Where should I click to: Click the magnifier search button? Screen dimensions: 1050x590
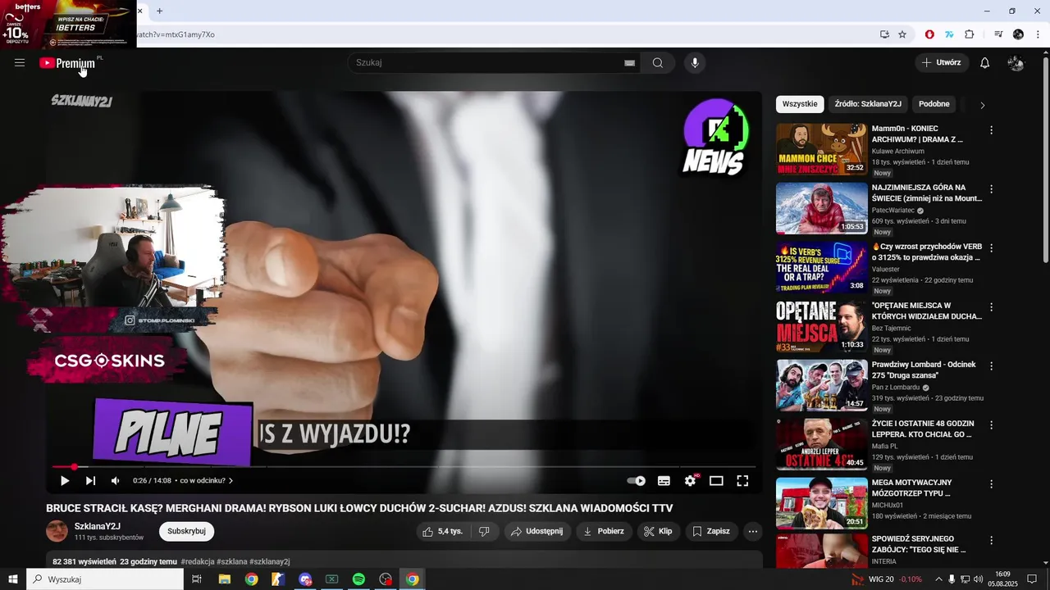tap(658, 63)
